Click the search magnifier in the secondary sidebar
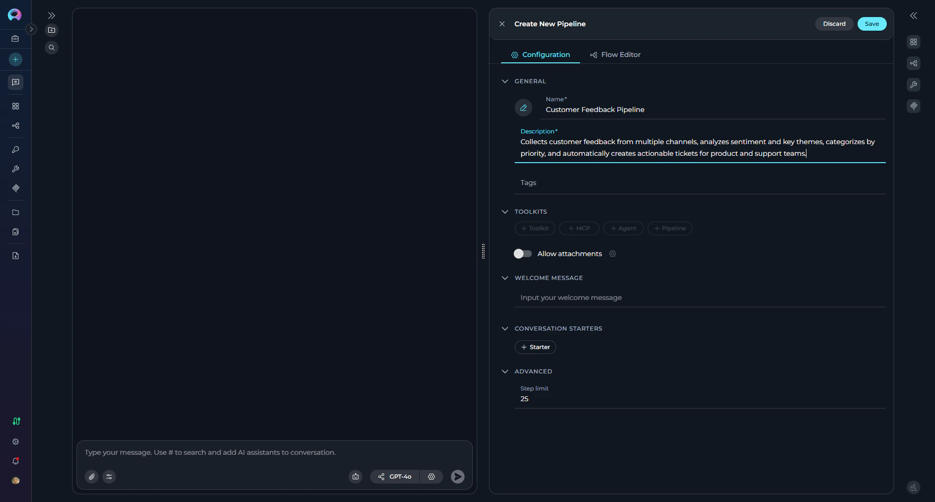935x502 pixels. (x=52, y=47)
